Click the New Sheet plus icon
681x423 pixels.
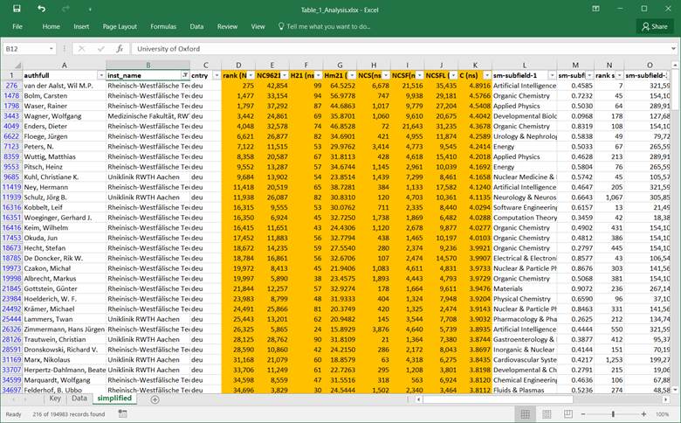(x=155, y=399)
